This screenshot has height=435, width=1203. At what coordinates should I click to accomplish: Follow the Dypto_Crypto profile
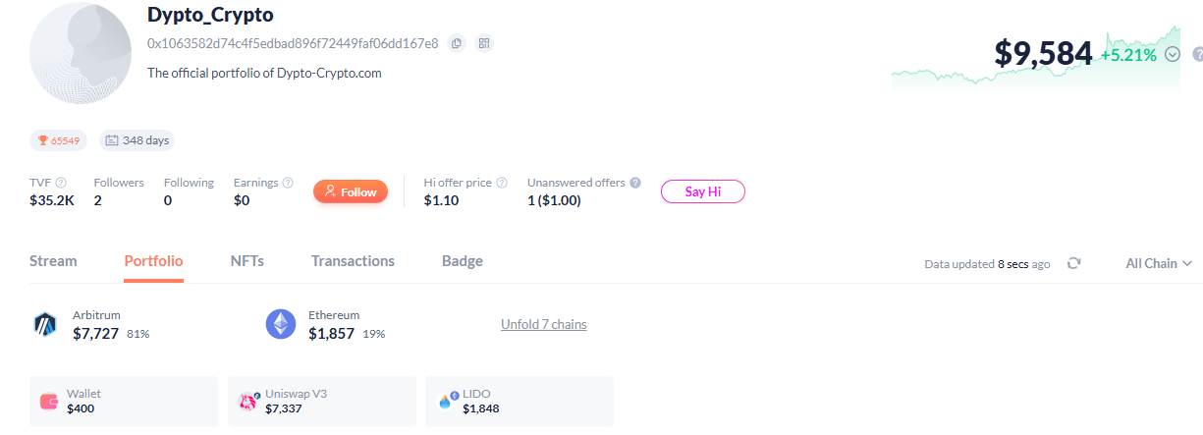351,191
